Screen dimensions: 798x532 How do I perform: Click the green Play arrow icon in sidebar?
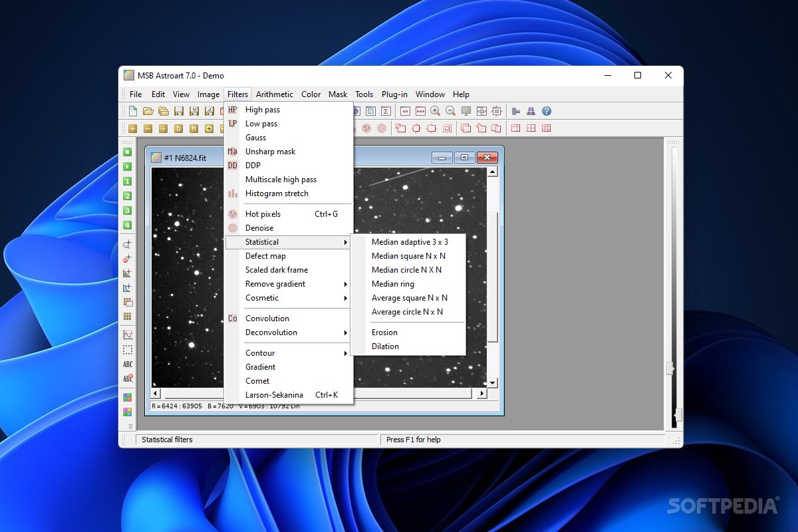pos(128,167)
